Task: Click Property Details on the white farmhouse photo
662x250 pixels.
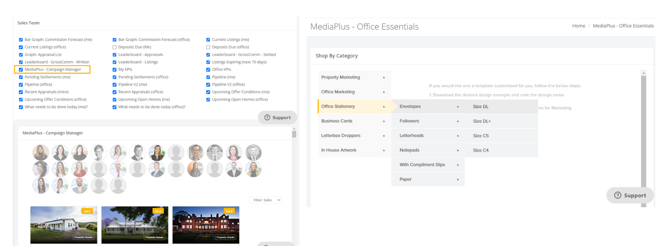Action: [x=83, y=237]
